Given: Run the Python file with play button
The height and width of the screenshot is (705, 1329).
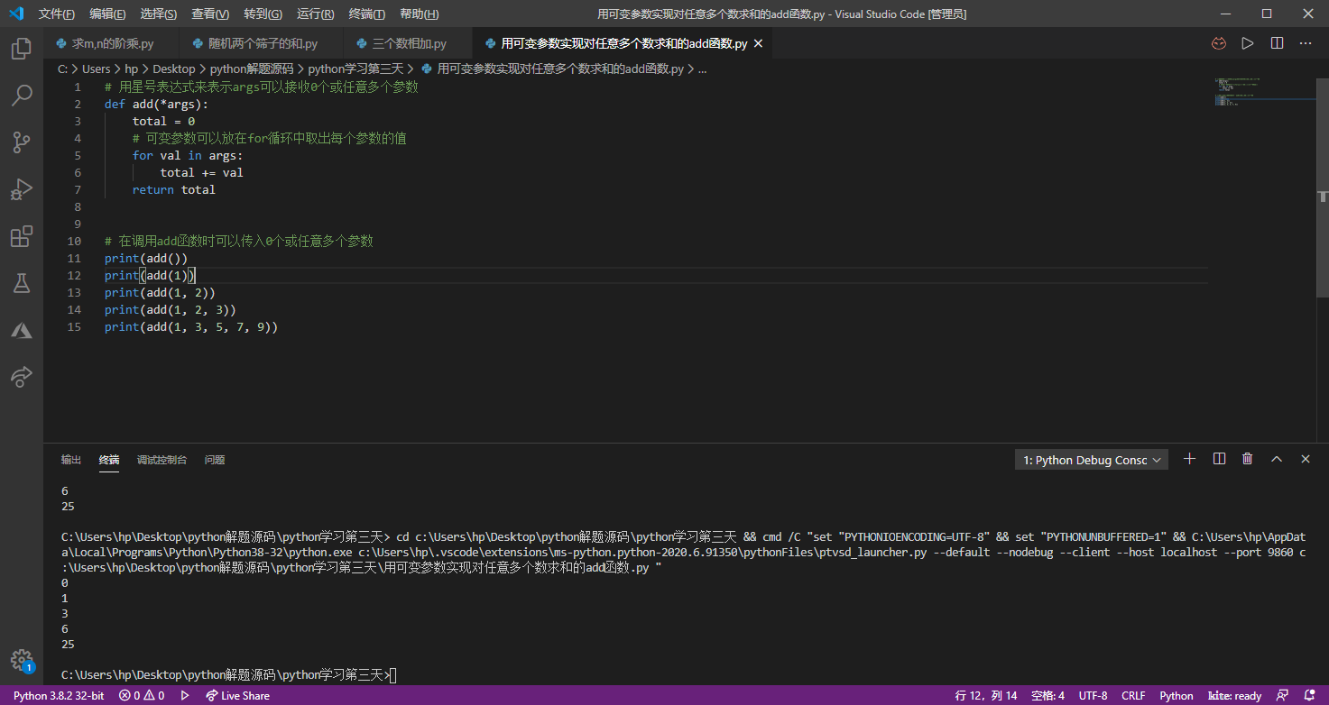Looking at the screenshot, I should [x=1248, y=43].
